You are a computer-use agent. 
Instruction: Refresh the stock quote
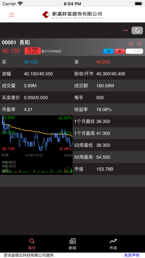[x=137, y=30]
